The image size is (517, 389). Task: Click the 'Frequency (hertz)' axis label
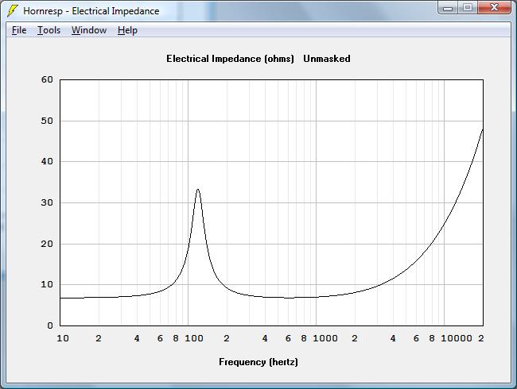(x=258, y=362)
